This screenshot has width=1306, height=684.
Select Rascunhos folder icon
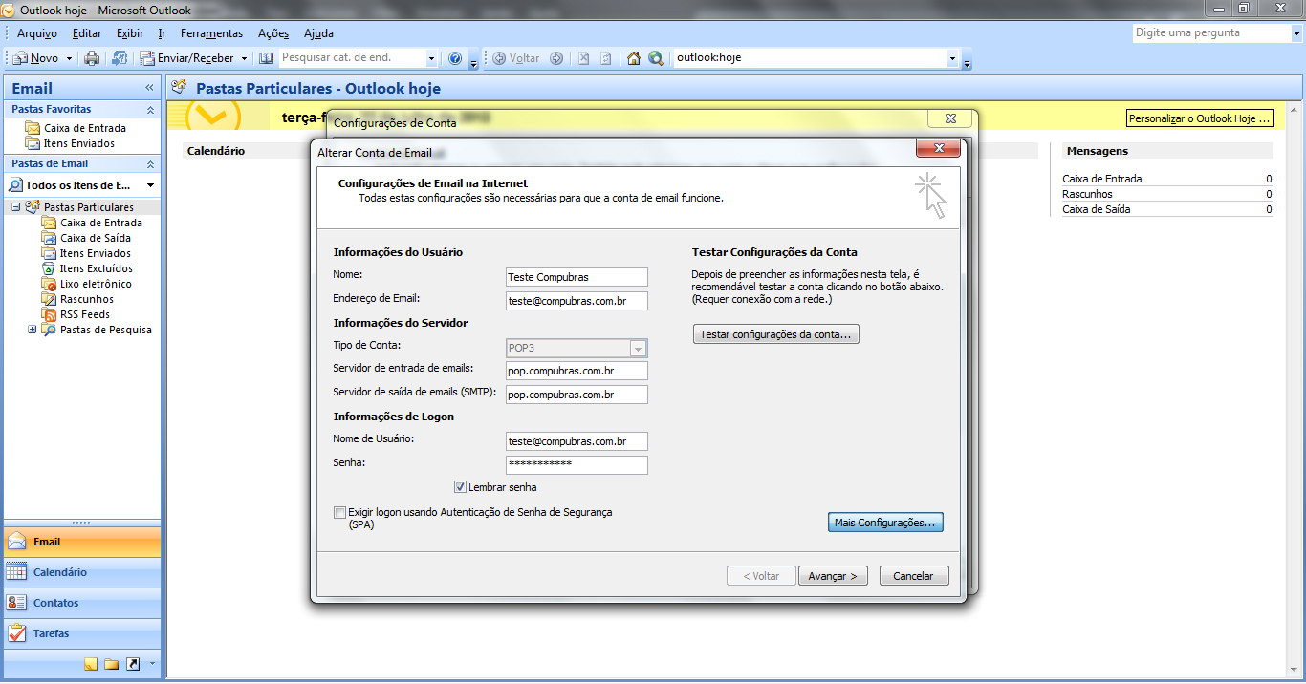click(49, 299)
